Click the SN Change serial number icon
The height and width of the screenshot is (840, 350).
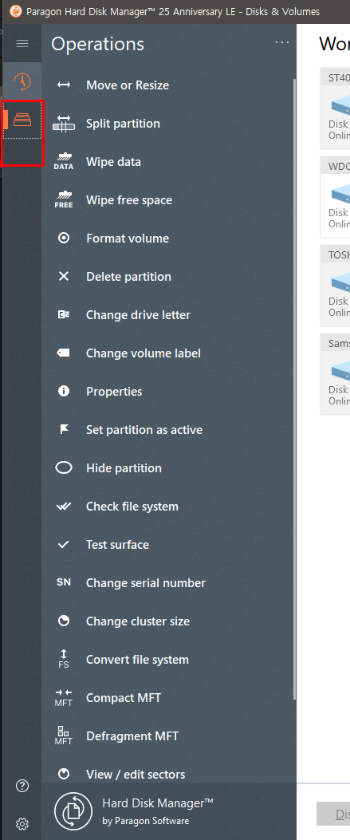tap(64, 582)
